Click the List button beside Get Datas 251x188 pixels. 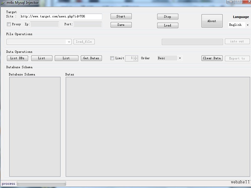tap(66, 58)
